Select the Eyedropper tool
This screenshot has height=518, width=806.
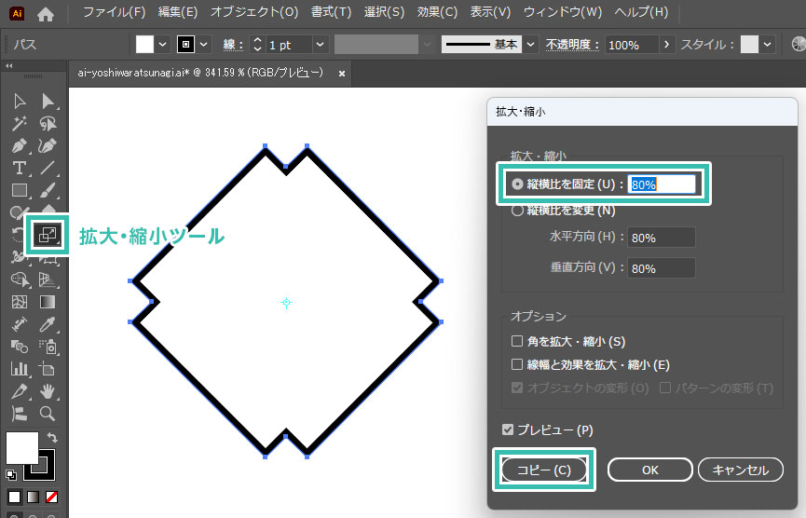pyautogui.click(x=48, y=324)
